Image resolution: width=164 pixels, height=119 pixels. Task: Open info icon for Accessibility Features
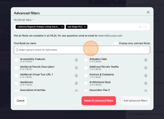(x=76, y=60)
